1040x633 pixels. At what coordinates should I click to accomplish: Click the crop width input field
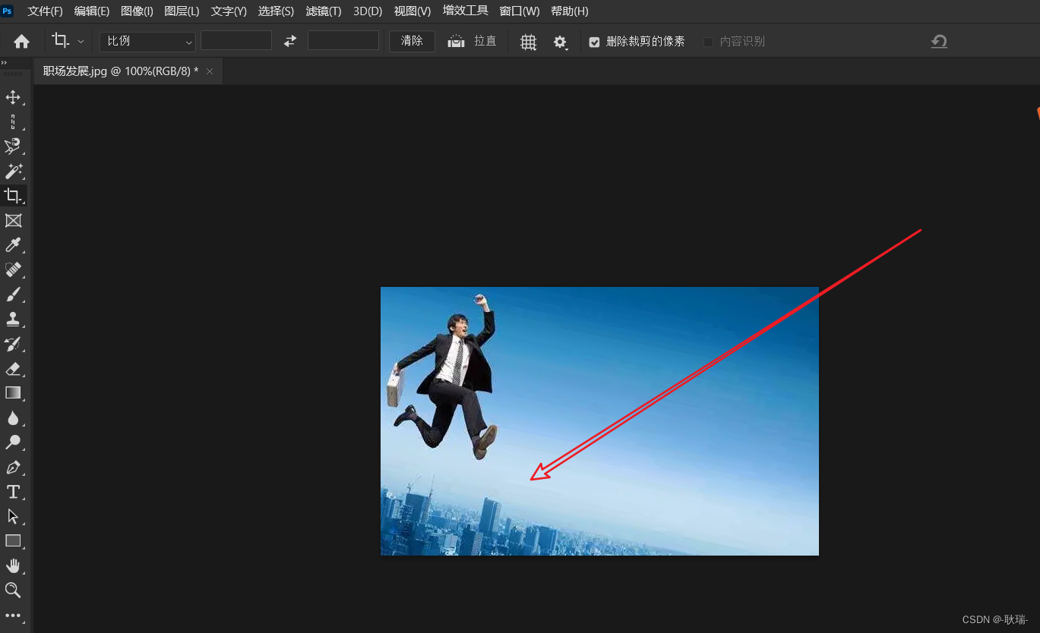pyautogui.click(x=236, y=41)
